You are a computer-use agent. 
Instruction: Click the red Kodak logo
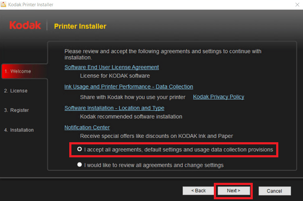pos(25,25)
